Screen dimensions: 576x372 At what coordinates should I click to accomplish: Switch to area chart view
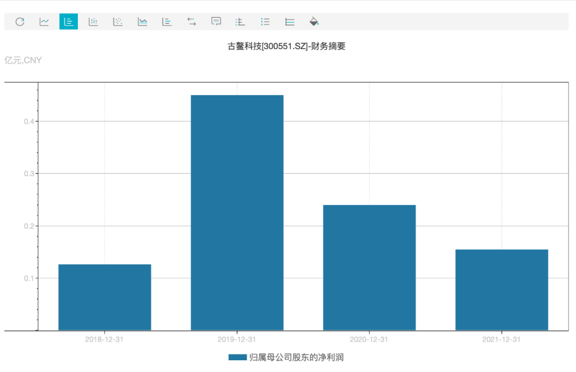coord(142,22)
